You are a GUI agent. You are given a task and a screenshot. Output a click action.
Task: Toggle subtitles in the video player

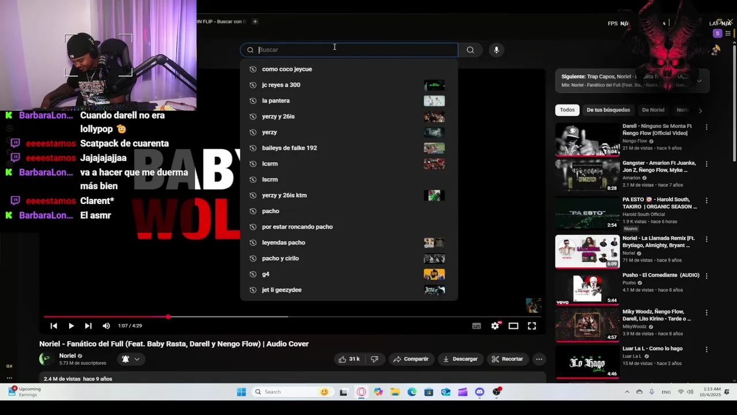click(x=476, y=326)
